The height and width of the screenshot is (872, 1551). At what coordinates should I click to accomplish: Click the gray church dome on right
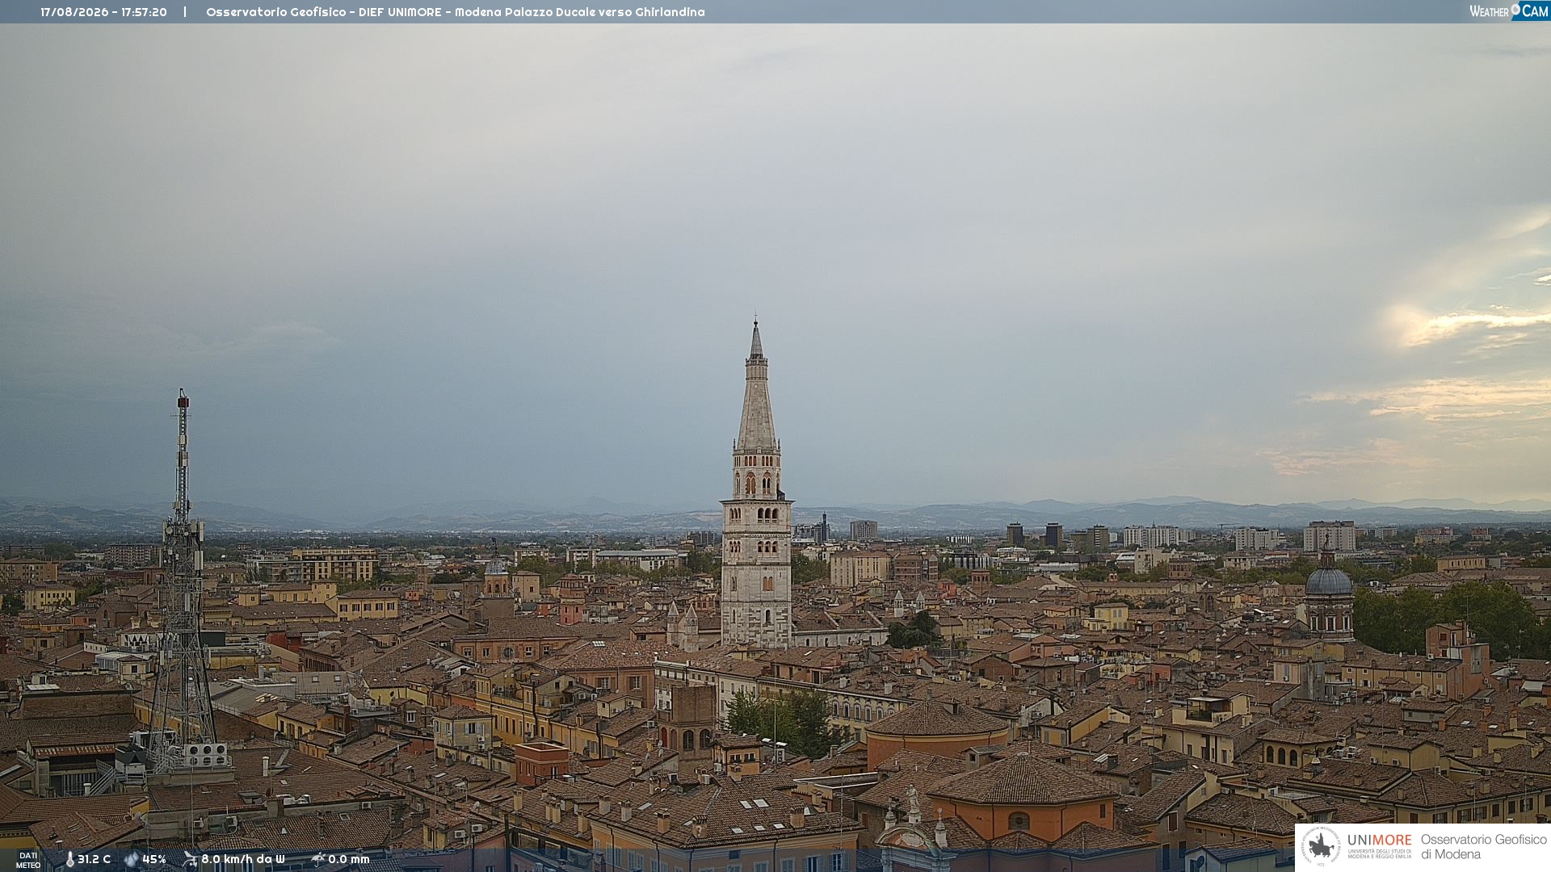[x=1329, y=581]
